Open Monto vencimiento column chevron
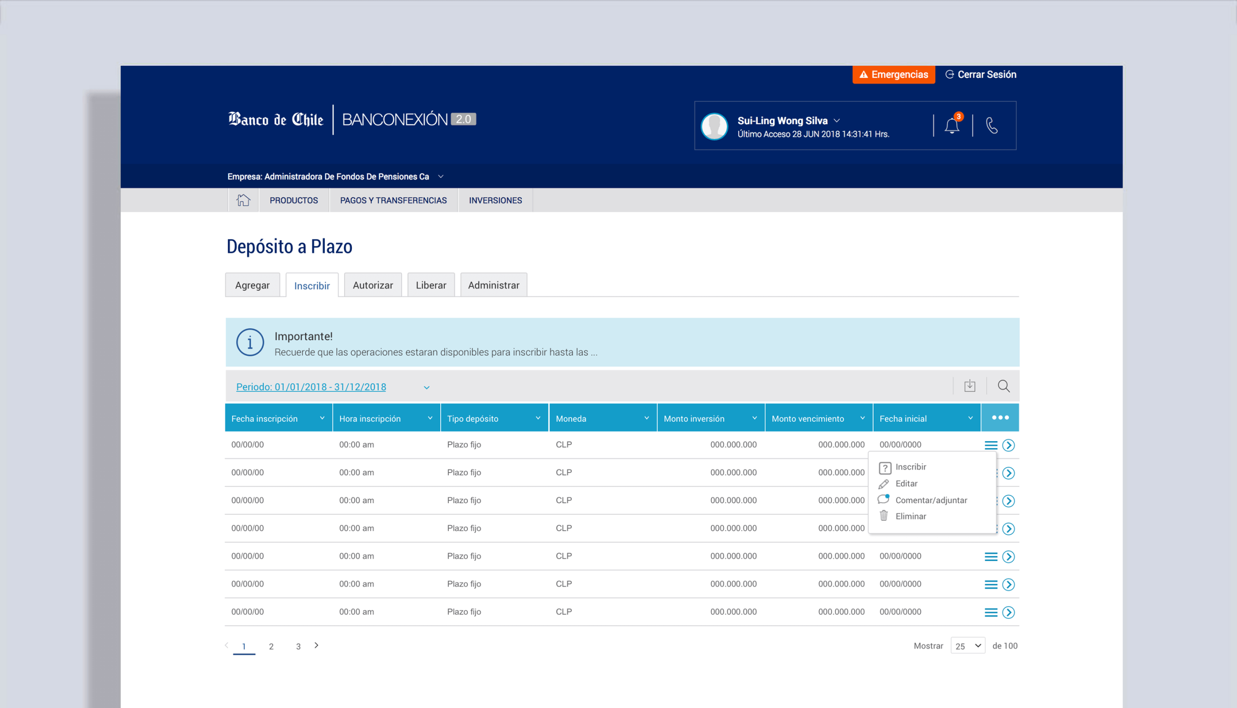Screen dimensions: 1237x708 (862, 418)
